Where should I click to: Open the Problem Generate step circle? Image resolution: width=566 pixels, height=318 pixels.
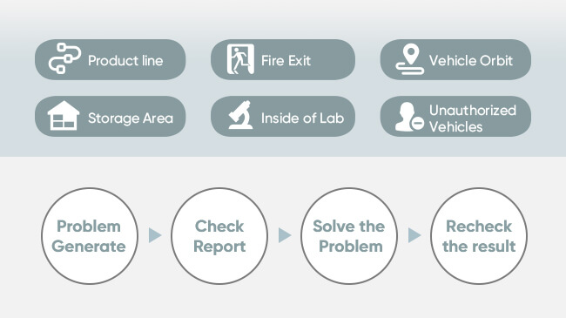point(90,236)
